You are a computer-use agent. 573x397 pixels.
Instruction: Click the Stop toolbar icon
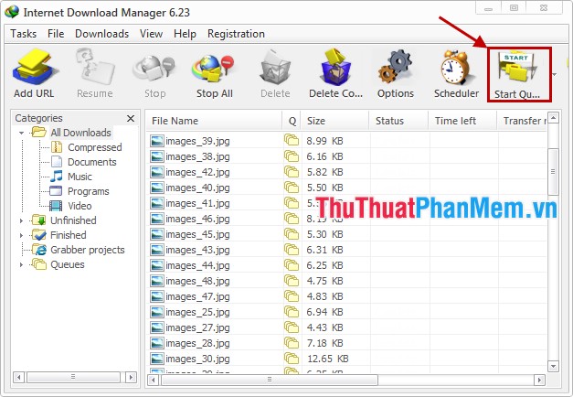[154, 74]
